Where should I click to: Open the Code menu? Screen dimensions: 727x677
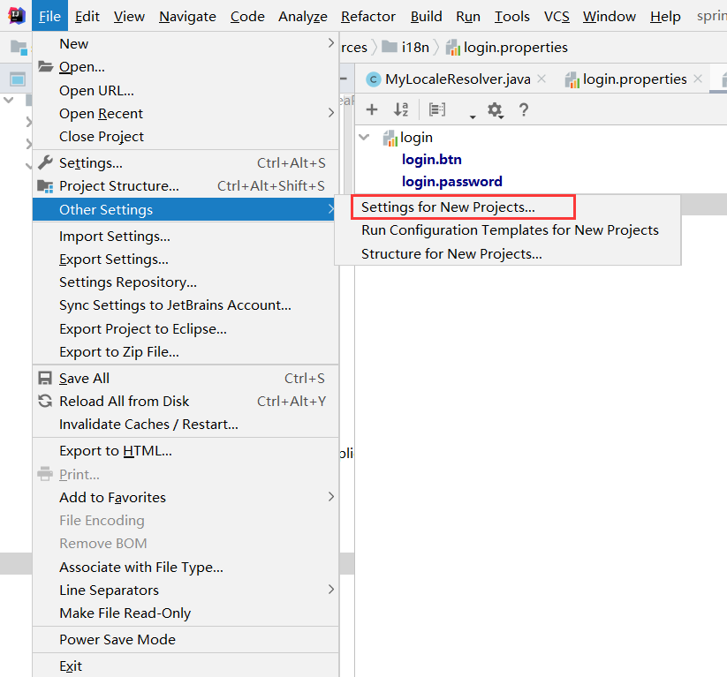(247, 16)
